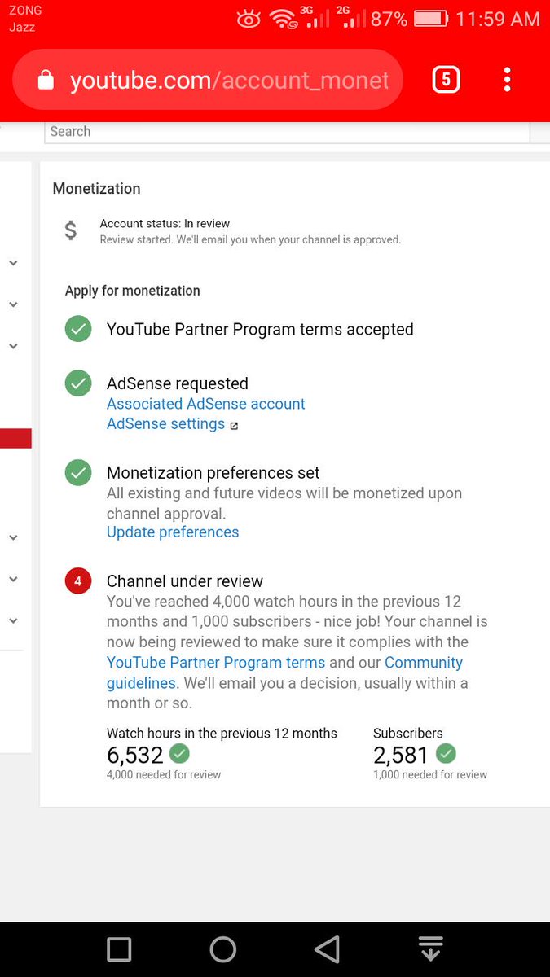The width and height of the screenshot is (550, 977).
Task: Tap the hide navigation bar arrow icon
Action: (x=430, y=949)
